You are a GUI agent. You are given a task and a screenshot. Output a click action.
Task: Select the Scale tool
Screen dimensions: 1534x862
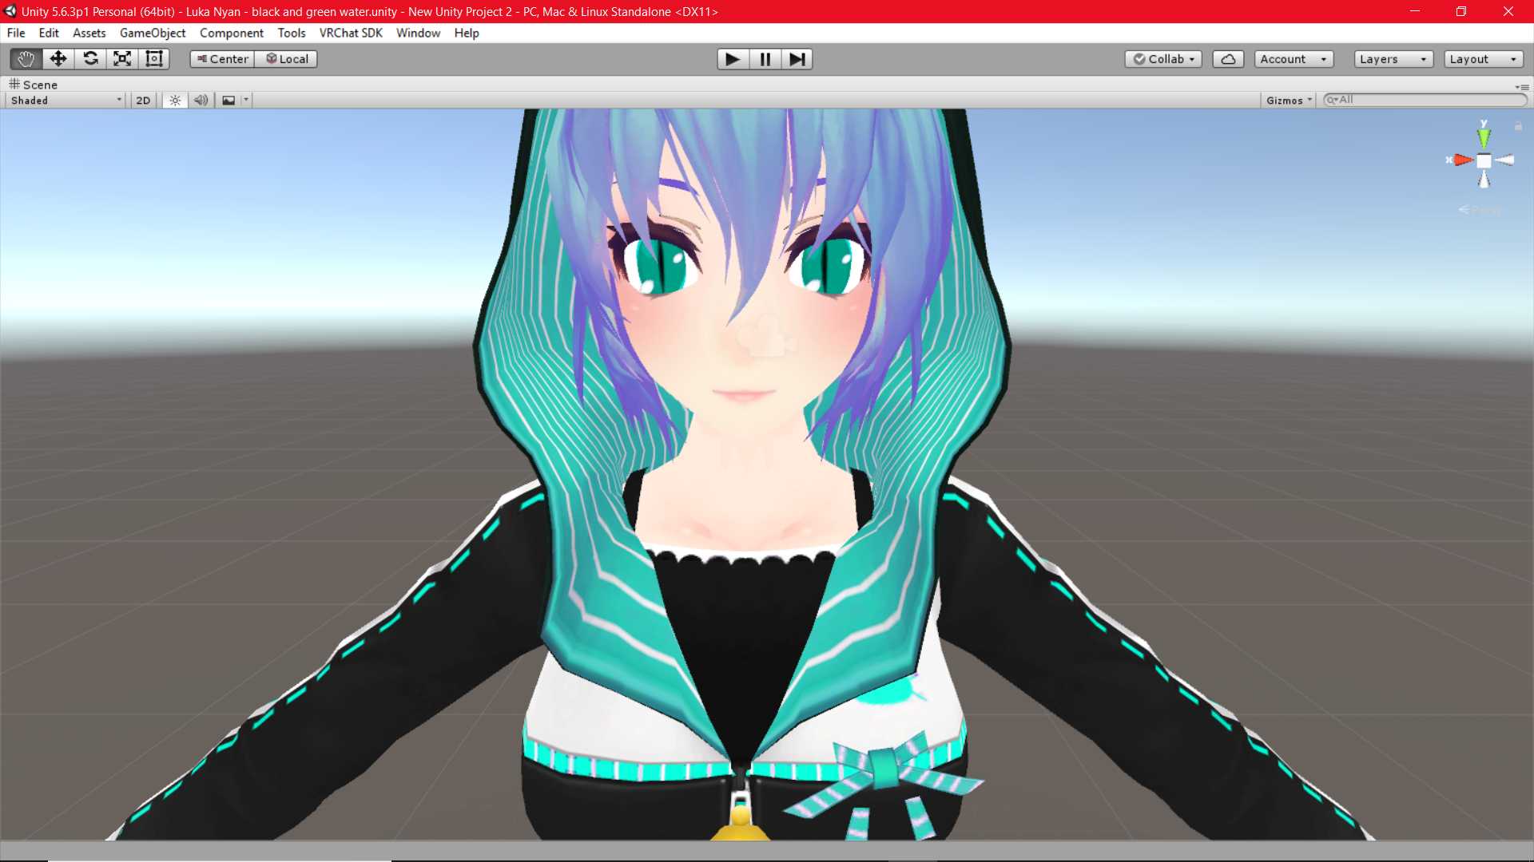[121, 58]
